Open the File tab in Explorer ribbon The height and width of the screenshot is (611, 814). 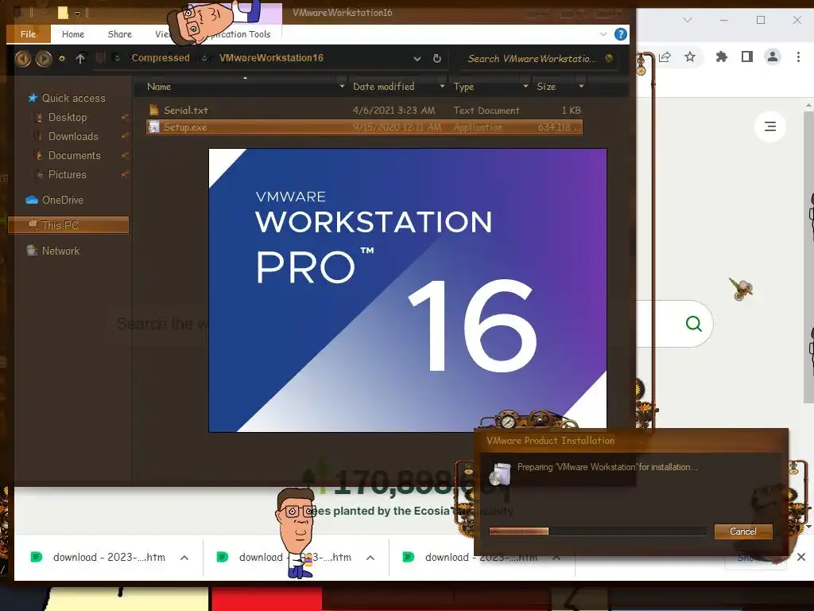coord(28,34)
